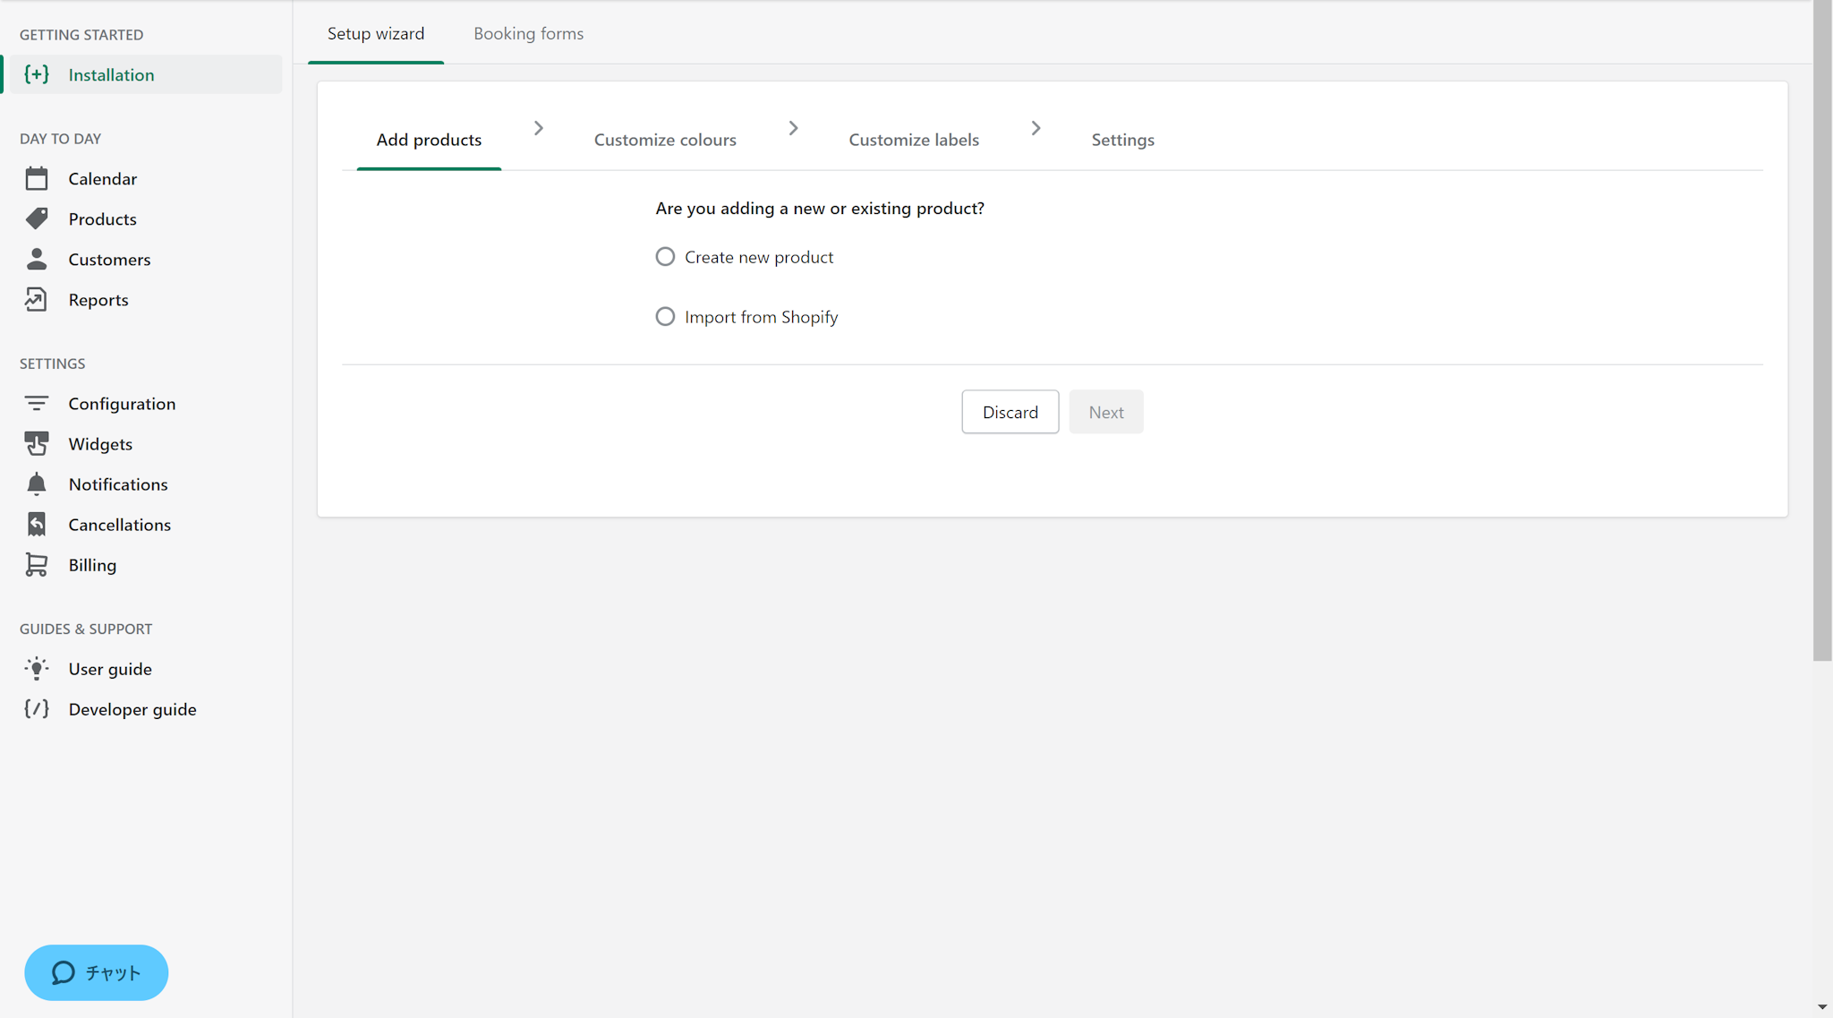Click the Billing shopping cart icon
Screen dimensions: 1833x1018
pyautogui.click(x=37, y=565)
